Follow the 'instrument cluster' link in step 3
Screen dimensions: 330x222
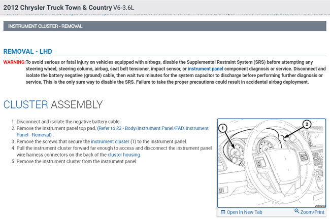110,141
